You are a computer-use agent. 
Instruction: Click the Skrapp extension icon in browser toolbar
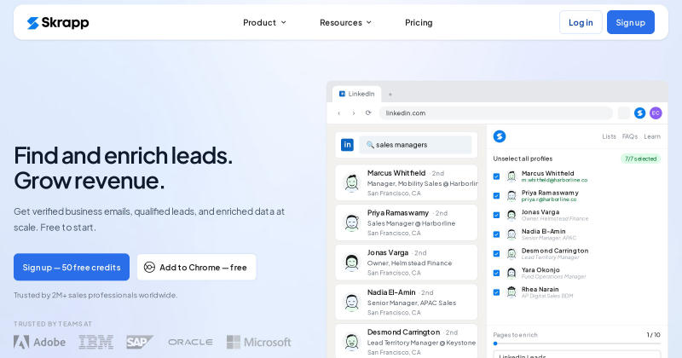coord(639,113)
